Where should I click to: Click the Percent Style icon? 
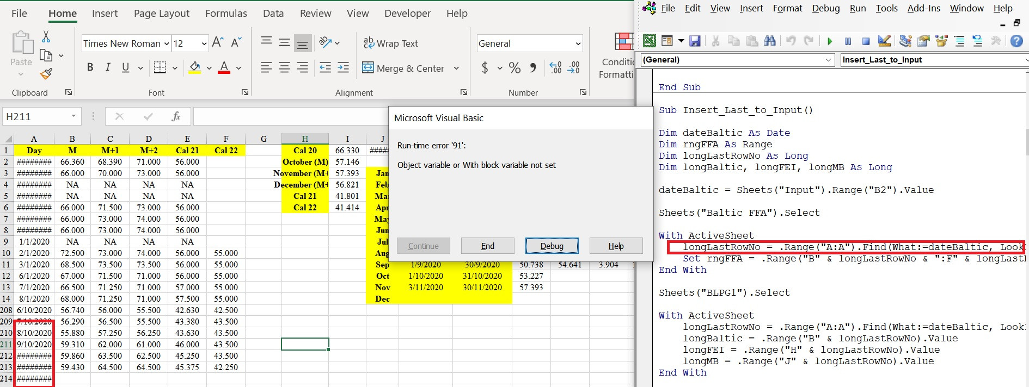click(514, 67)
